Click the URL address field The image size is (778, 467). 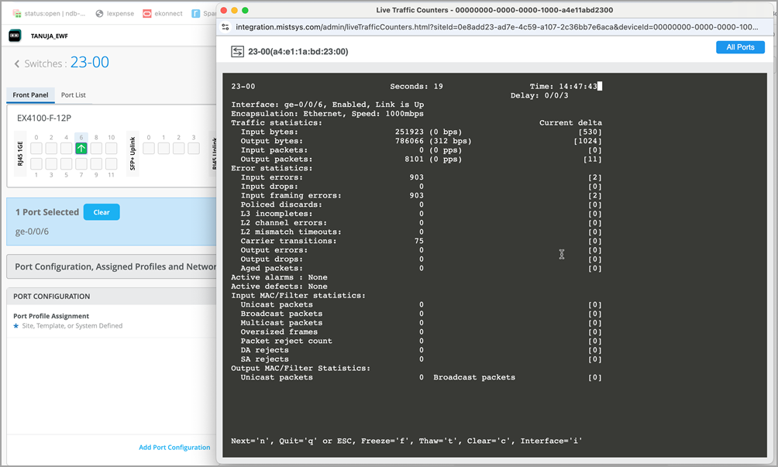coord(496,26)
